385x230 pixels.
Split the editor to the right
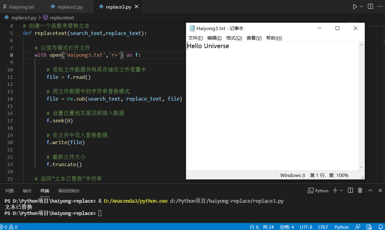(371, 6)
